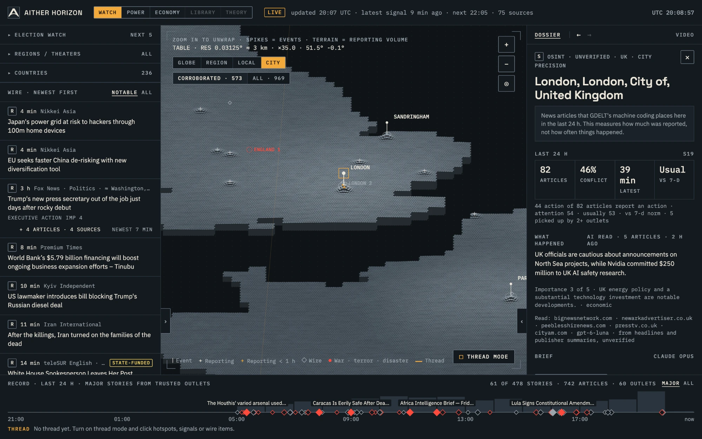This screenshot has width=702, height=439.
Task: Set record filter to All
Action: click(x=688, y=384)
